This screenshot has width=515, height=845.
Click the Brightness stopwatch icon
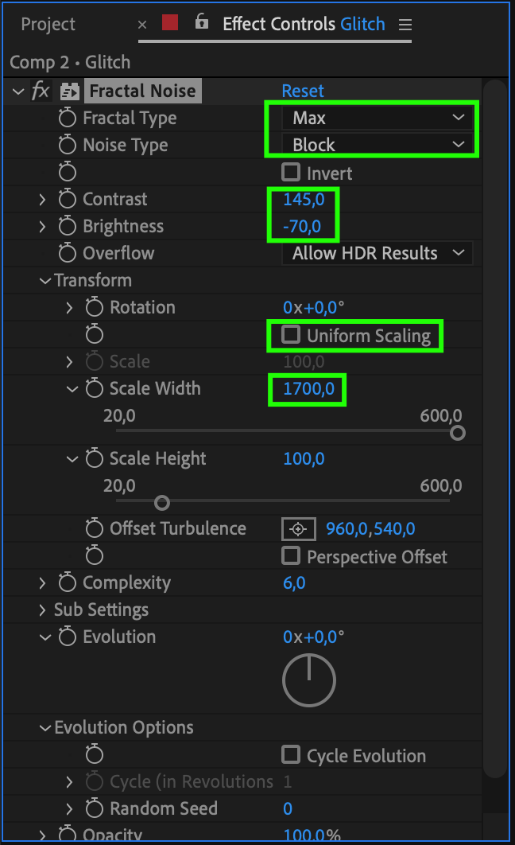68,227
